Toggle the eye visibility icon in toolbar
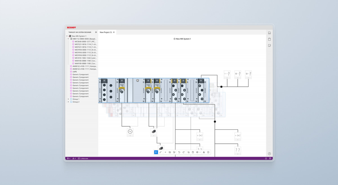The width and height of the screenshot is (338, 185). pos(197,152)
